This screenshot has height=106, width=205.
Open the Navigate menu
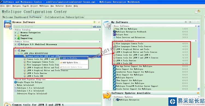16,6
